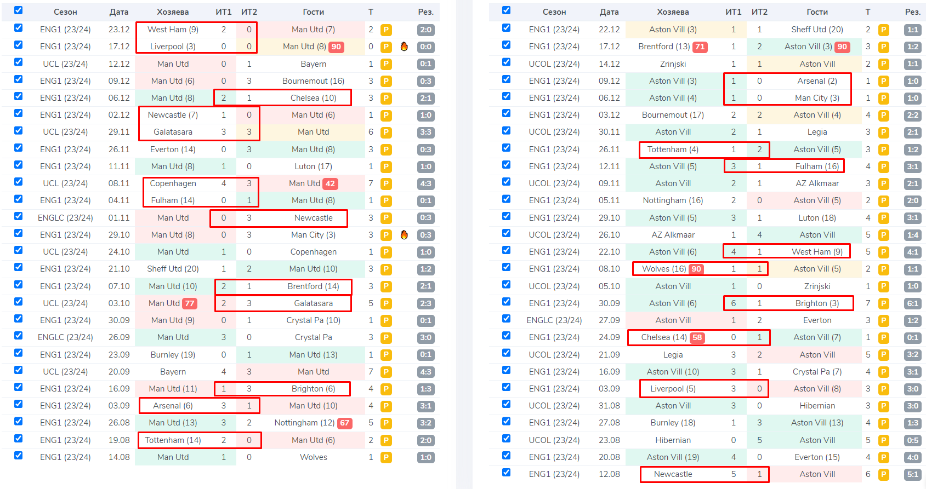Image resolution: width=926 pixels, height=489 pixels.
Task: Select the ENGLC (23/24) season cell dated 26.09
Action: point(65,337)
